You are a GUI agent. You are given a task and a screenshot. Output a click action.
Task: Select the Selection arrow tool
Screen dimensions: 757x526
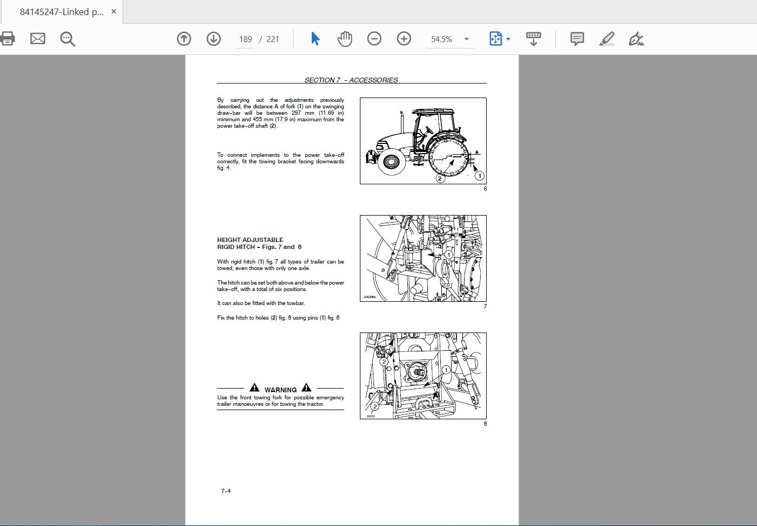pyautogui.click(x=316, y=39)
